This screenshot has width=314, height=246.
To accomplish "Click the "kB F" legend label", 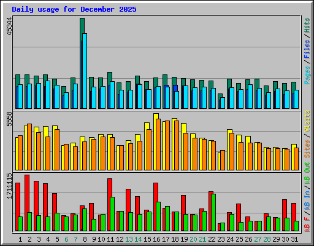I will tap(307, 224).
